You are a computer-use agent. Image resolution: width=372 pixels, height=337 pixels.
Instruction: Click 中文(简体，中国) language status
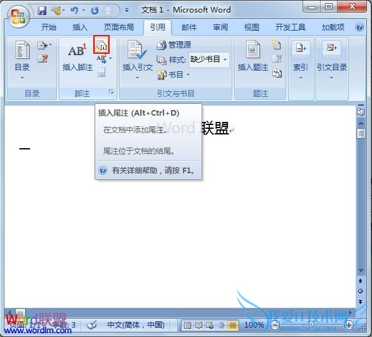[136, 324]
